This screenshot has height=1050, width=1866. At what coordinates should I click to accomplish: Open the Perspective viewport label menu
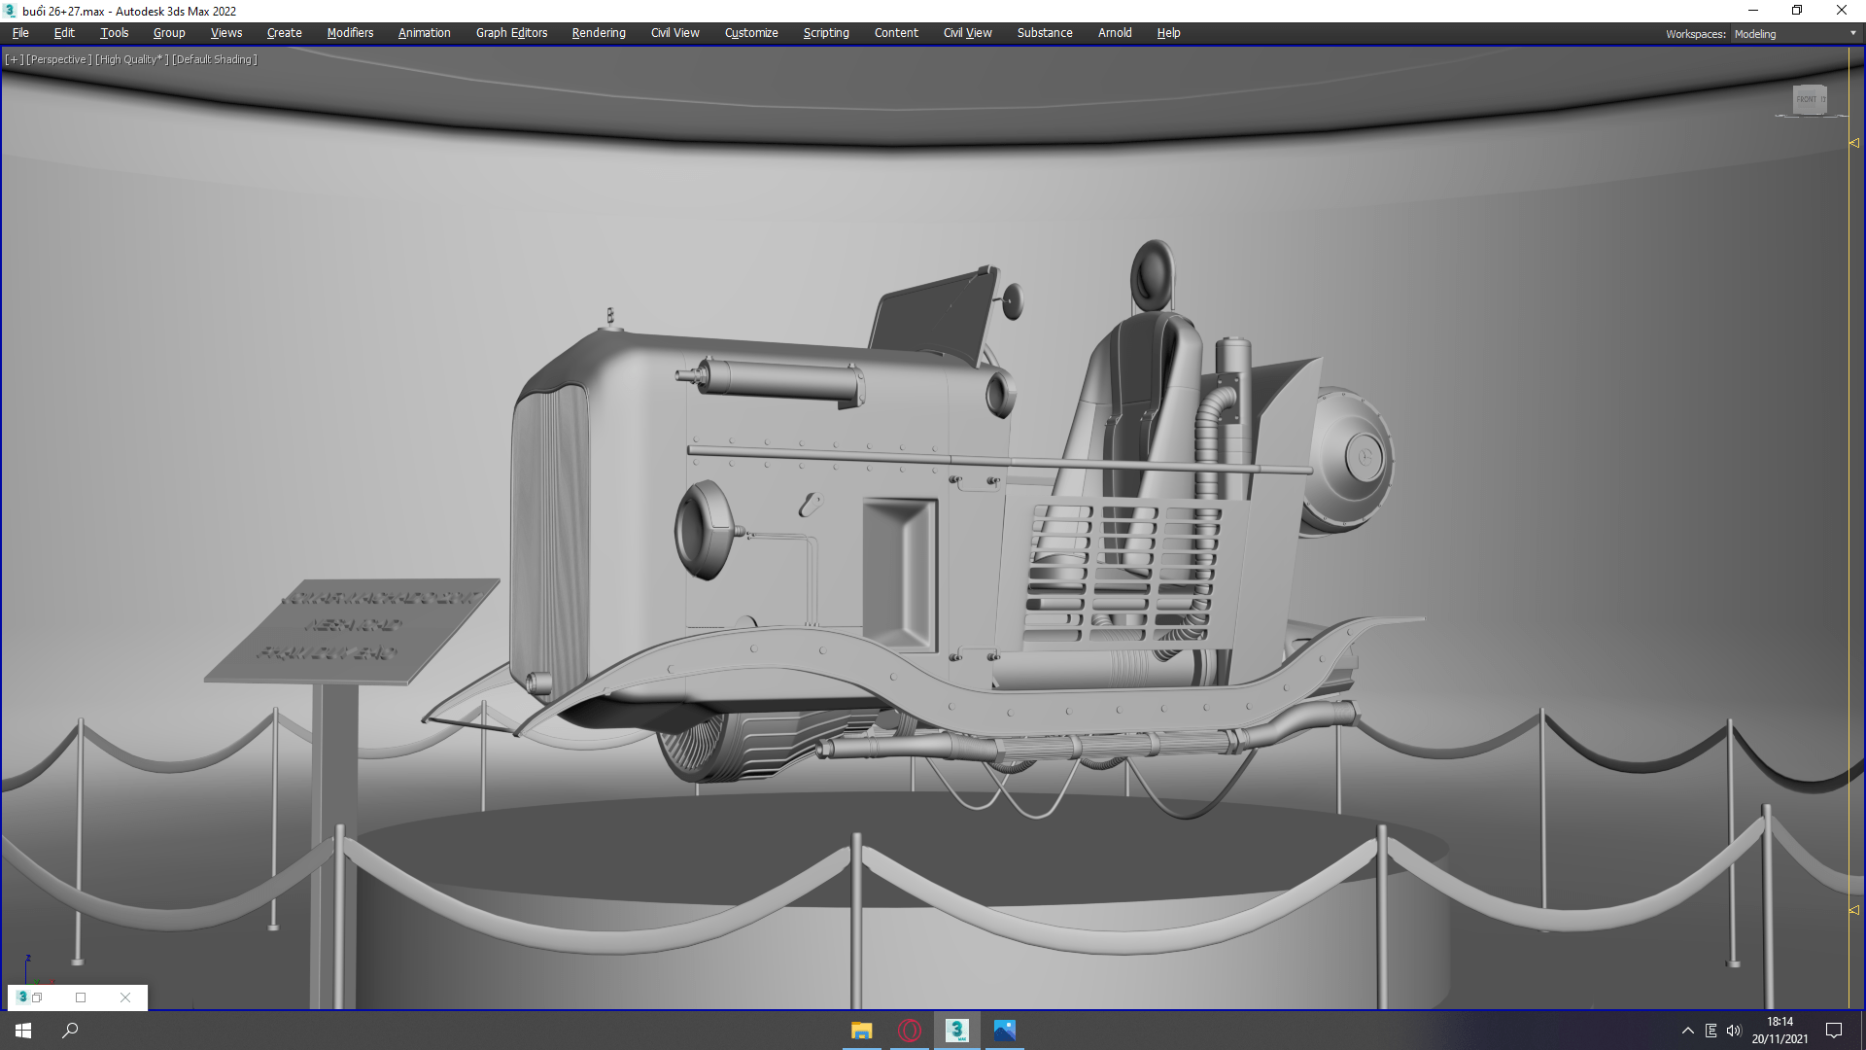coord(58,59)
